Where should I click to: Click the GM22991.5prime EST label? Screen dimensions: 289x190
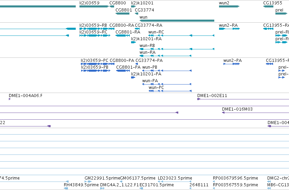click(102, 178)
